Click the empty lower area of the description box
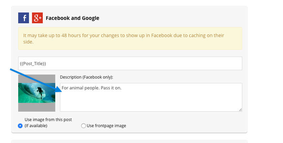283x143 pixels. (x=151, y=103)
